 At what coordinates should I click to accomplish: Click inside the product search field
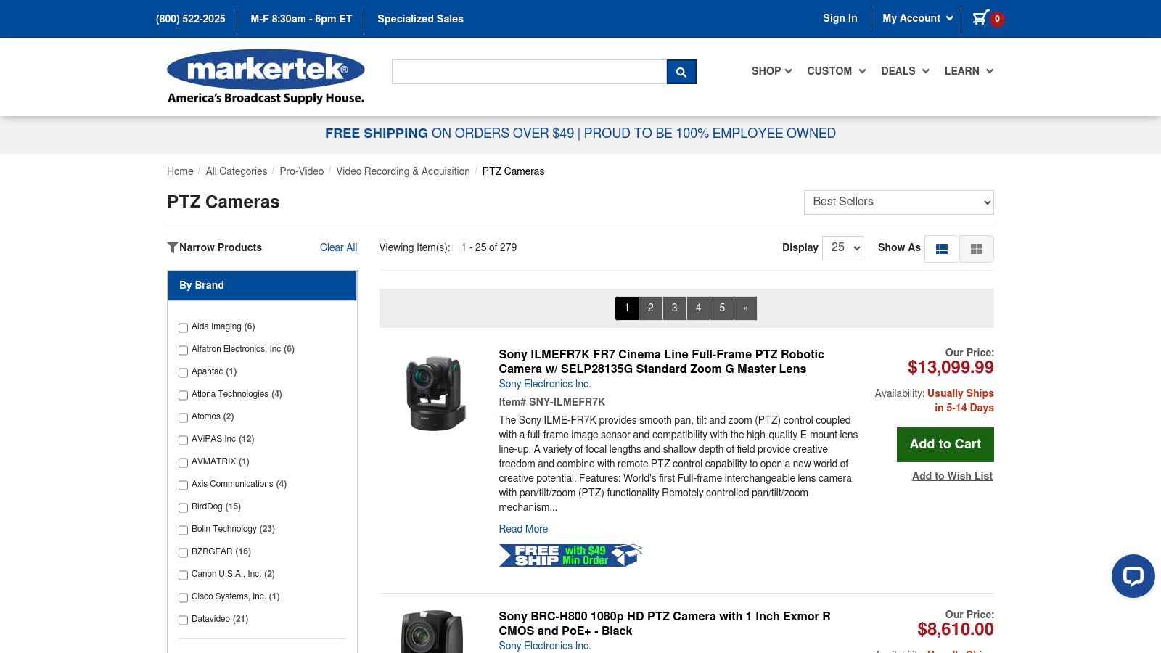click(x=529, y=72)
